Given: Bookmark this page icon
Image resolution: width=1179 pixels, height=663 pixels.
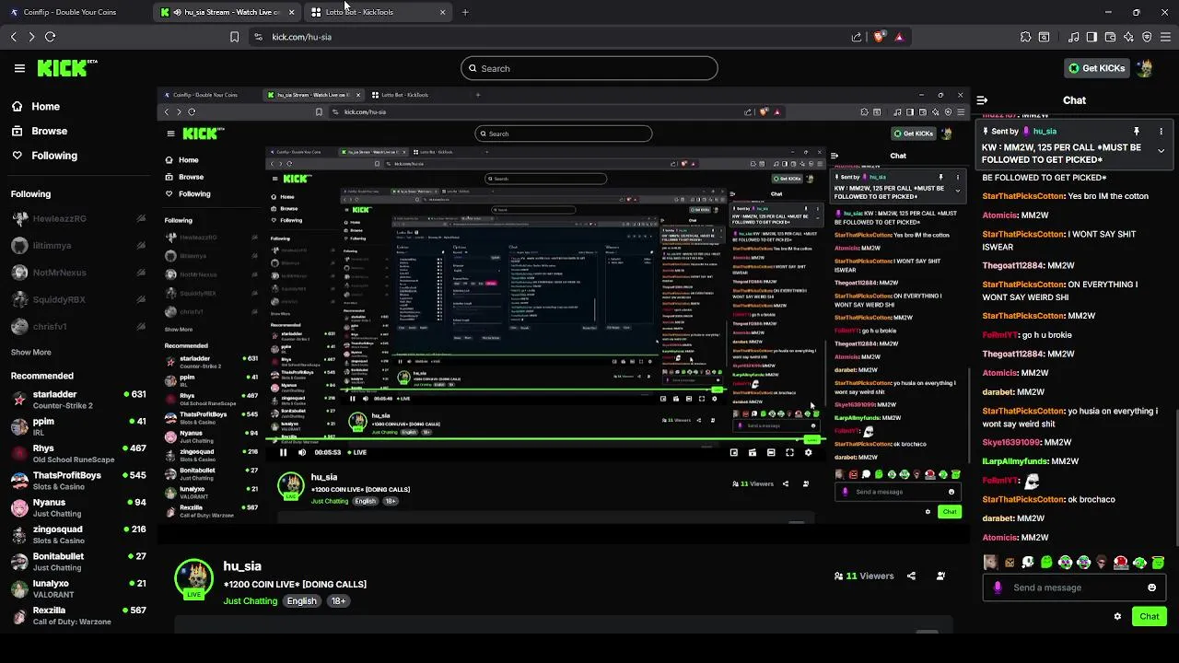Looking at the screenshot, I should [x=234, y=37].
